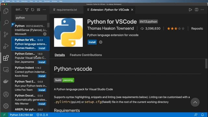The width and height of the screenshot is (208, 117).
Task: Click the tht13.python identifier badge
Action: coord(149,22)
